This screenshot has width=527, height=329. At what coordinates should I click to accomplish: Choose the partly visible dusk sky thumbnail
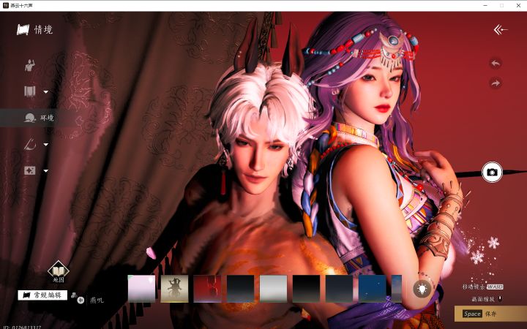pos(397,289)
